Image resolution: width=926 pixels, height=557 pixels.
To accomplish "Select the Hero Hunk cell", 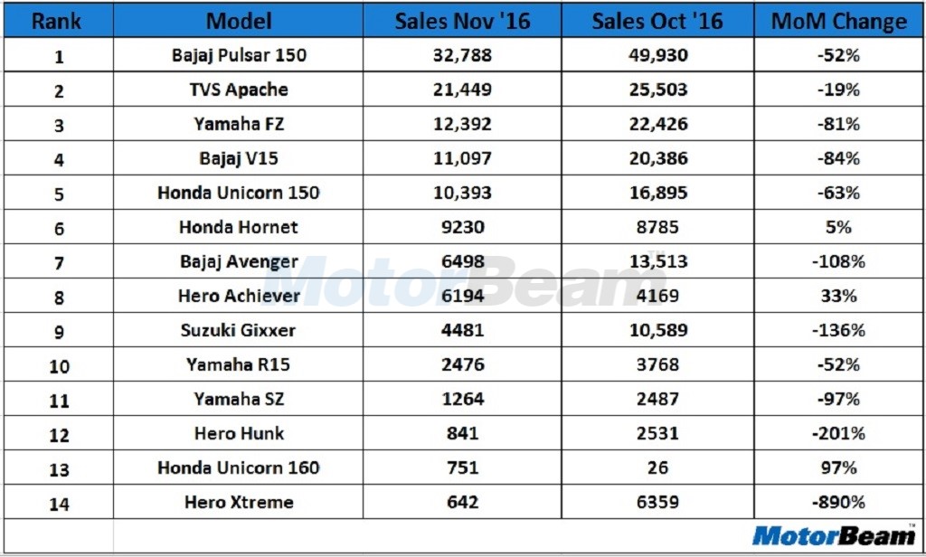I will pyautogui.click(x=239, y=433).
